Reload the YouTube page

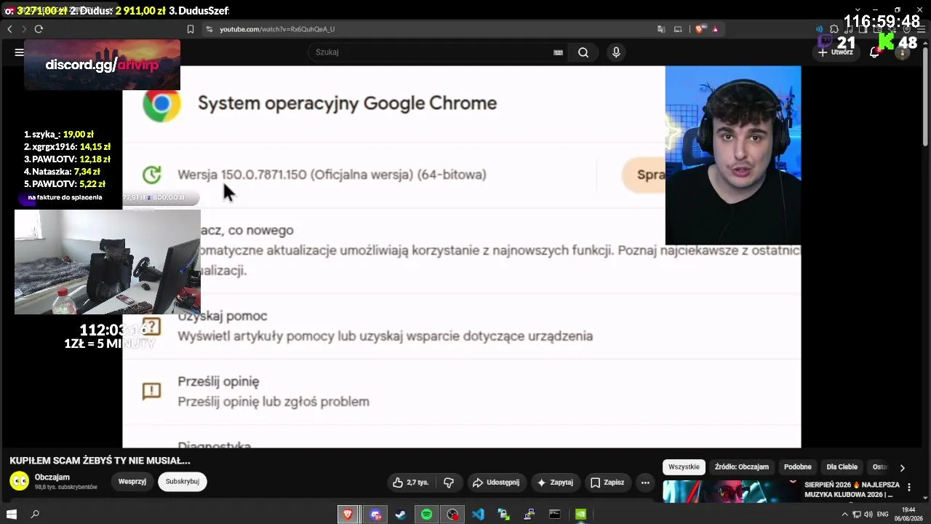click(39, 29)
